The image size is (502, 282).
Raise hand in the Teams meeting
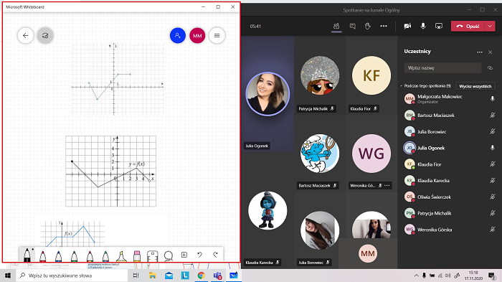[x=368, y=27]
